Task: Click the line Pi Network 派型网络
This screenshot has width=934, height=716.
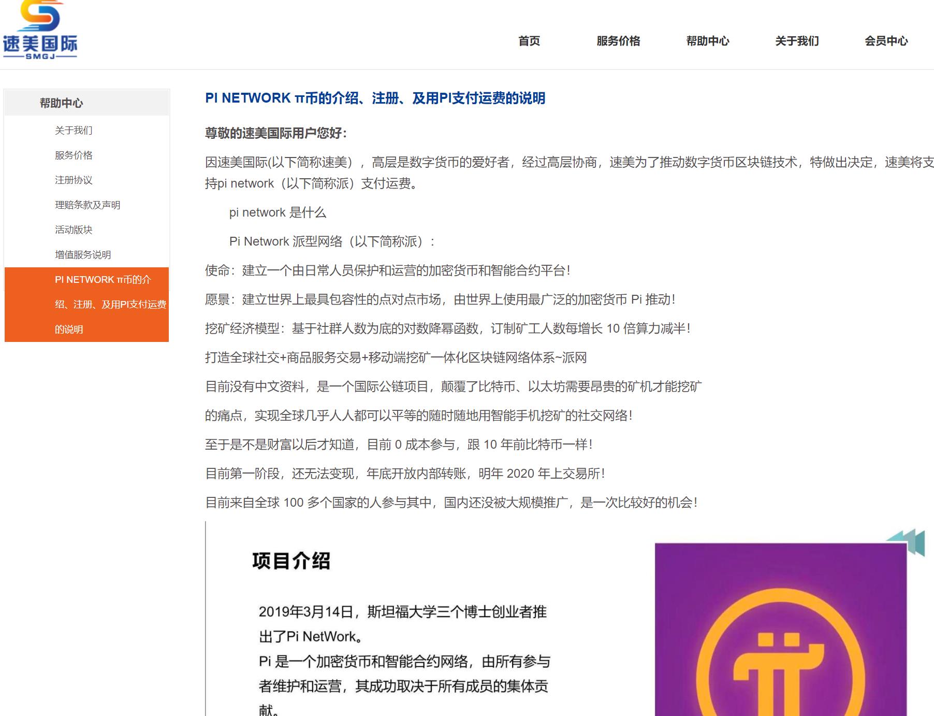Action: coord(332,241)
